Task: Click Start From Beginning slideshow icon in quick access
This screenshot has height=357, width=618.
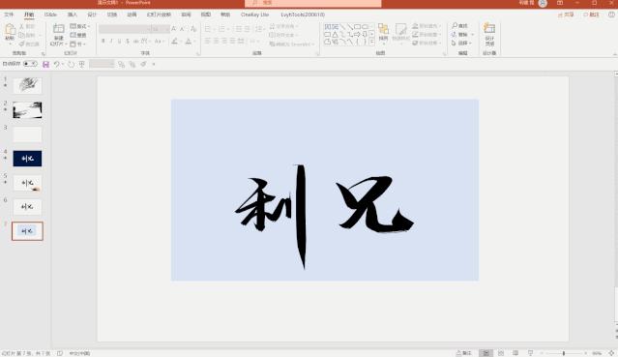Action: pos(81,64)
